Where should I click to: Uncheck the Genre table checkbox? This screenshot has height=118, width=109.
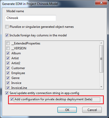[x=8, y=78]
